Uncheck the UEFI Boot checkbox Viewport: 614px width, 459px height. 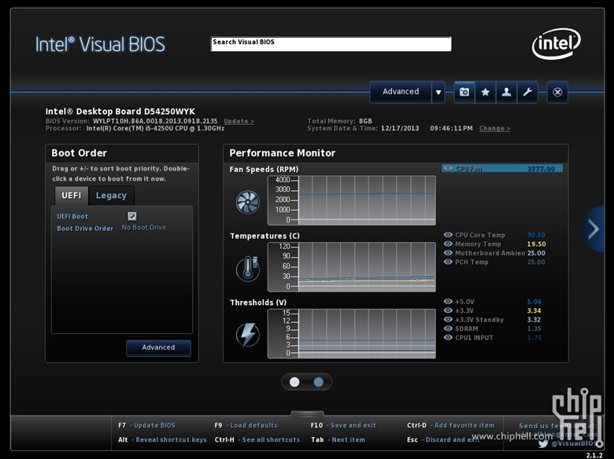132,216
